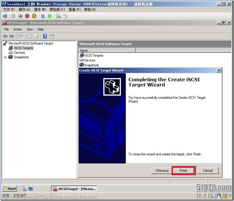Click the Properties toolbar icon
234x201 pixels.
(29, 36)
